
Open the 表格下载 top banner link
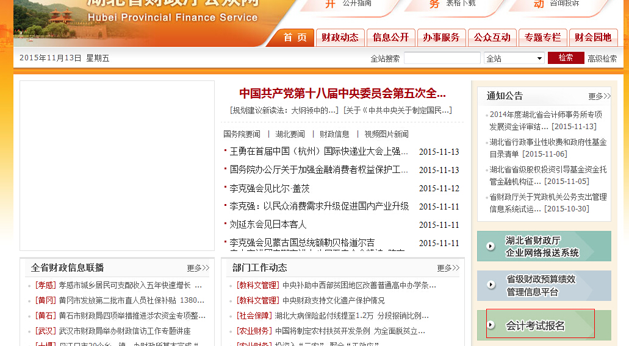click(x=461, y=3)
